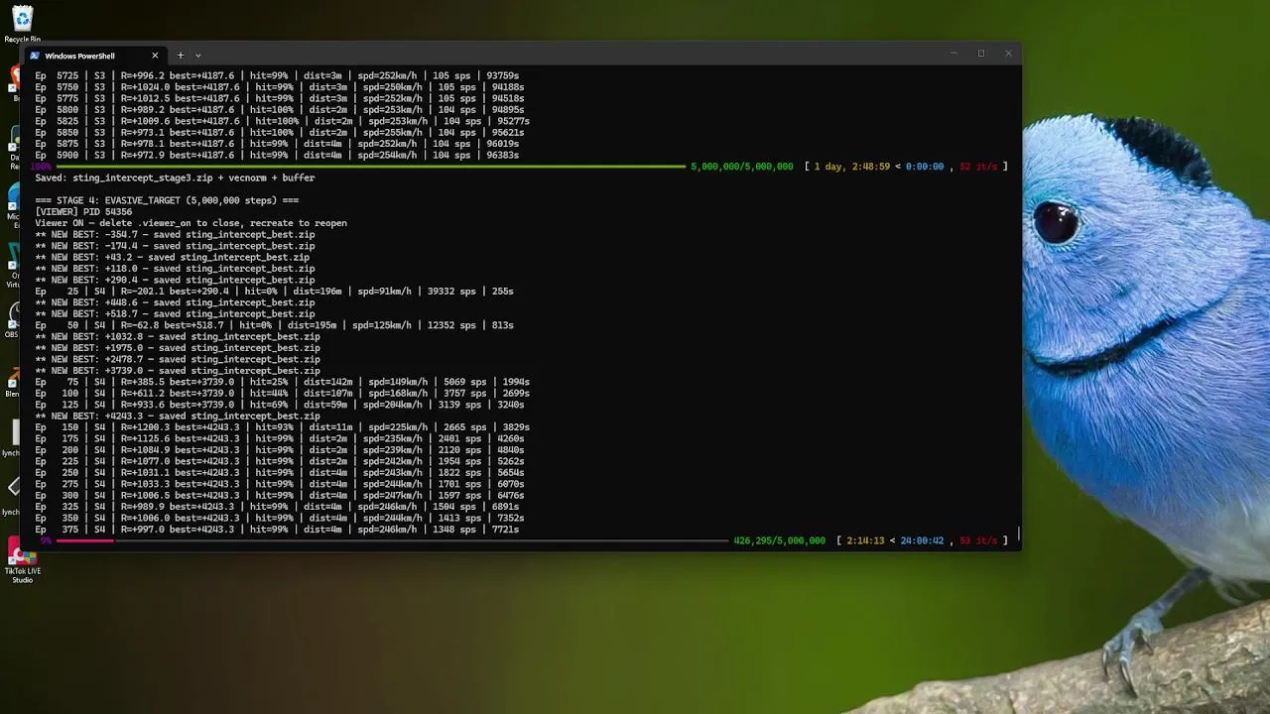This screenshot has height=714, width=1270.
Task: Maximize the Windows PowerShell window
Action: tap(981, 54)
